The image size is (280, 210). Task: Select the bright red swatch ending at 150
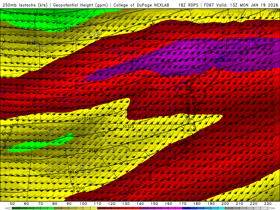(136, 208)
